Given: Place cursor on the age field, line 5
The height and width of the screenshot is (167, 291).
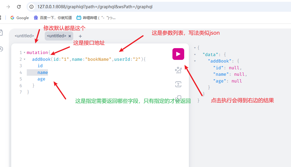Looking at the screenshot, I should click(x=41, y=79).
